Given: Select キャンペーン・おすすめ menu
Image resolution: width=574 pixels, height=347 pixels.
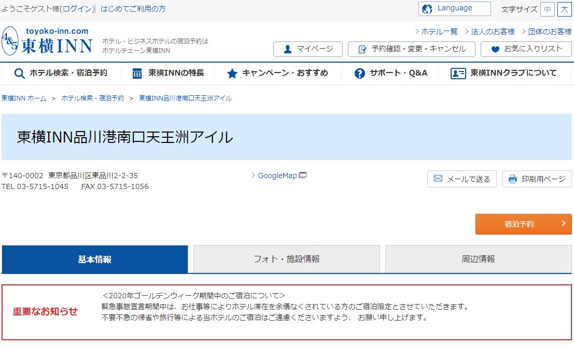Looking at the screenshot, I should 277,73.
